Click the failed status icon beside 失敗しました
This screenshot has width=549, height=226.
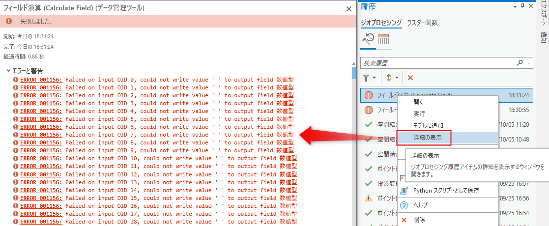(9, 22)
